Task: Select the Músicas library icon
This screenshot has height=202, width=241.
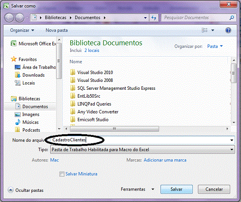Action: (18, 122)
